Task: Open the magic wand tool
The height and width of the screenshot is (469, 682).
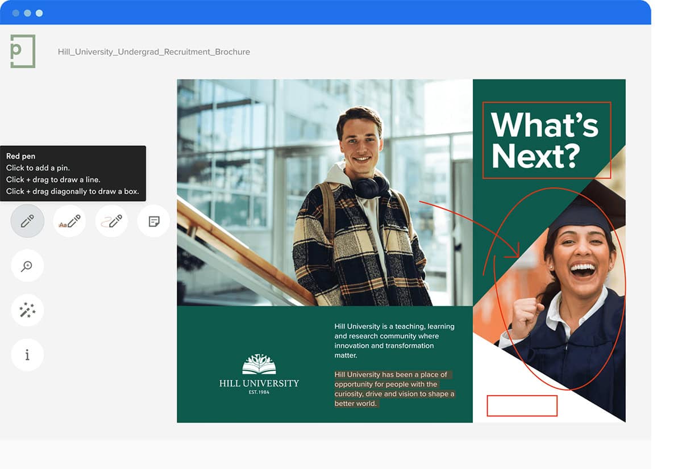Action: [27, 310]
